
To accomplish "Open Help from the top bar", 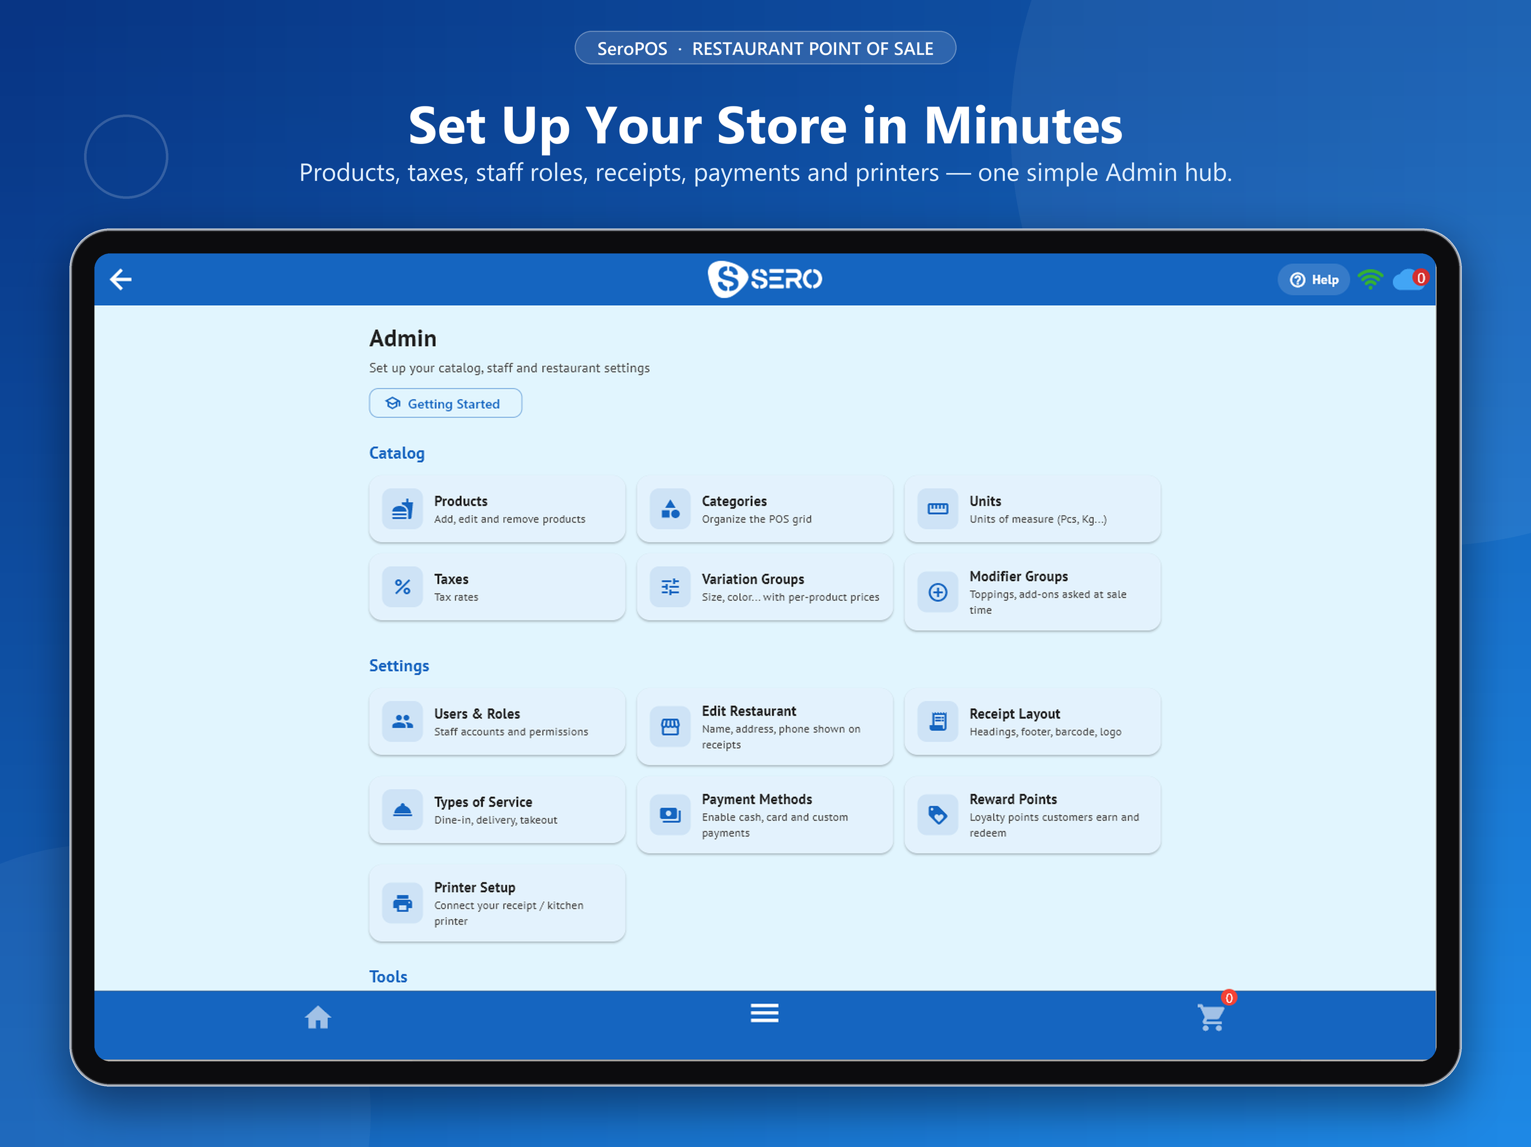I will (1313, 279).
